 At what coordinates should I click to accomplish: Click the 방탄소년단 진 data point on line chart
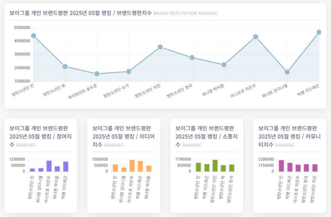pos(33,36)
